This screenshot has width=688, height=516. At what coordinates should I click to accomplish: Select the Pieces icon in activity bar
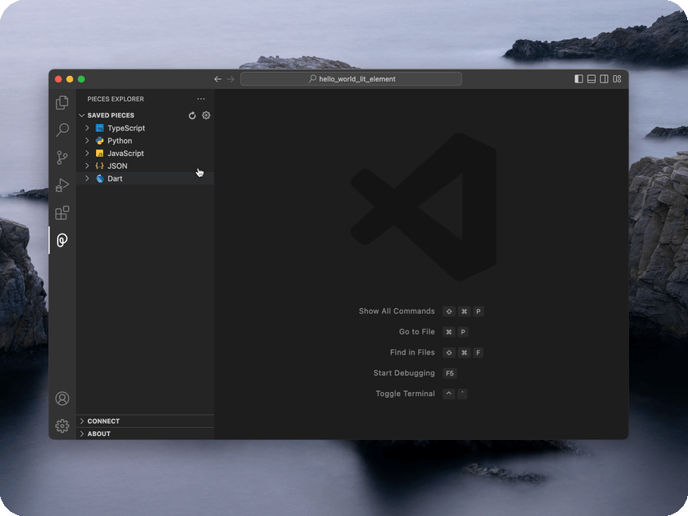tap(62, 240)
